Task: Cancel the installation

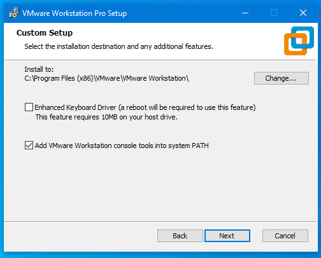Action: point(285,236)
